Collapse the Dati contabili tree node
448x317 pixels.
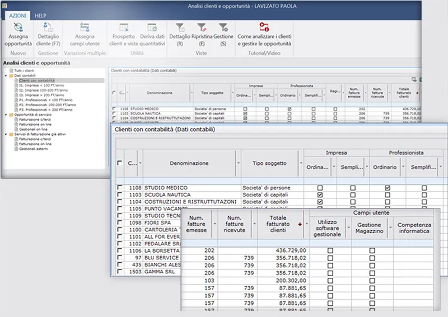(x=6, y=75)
